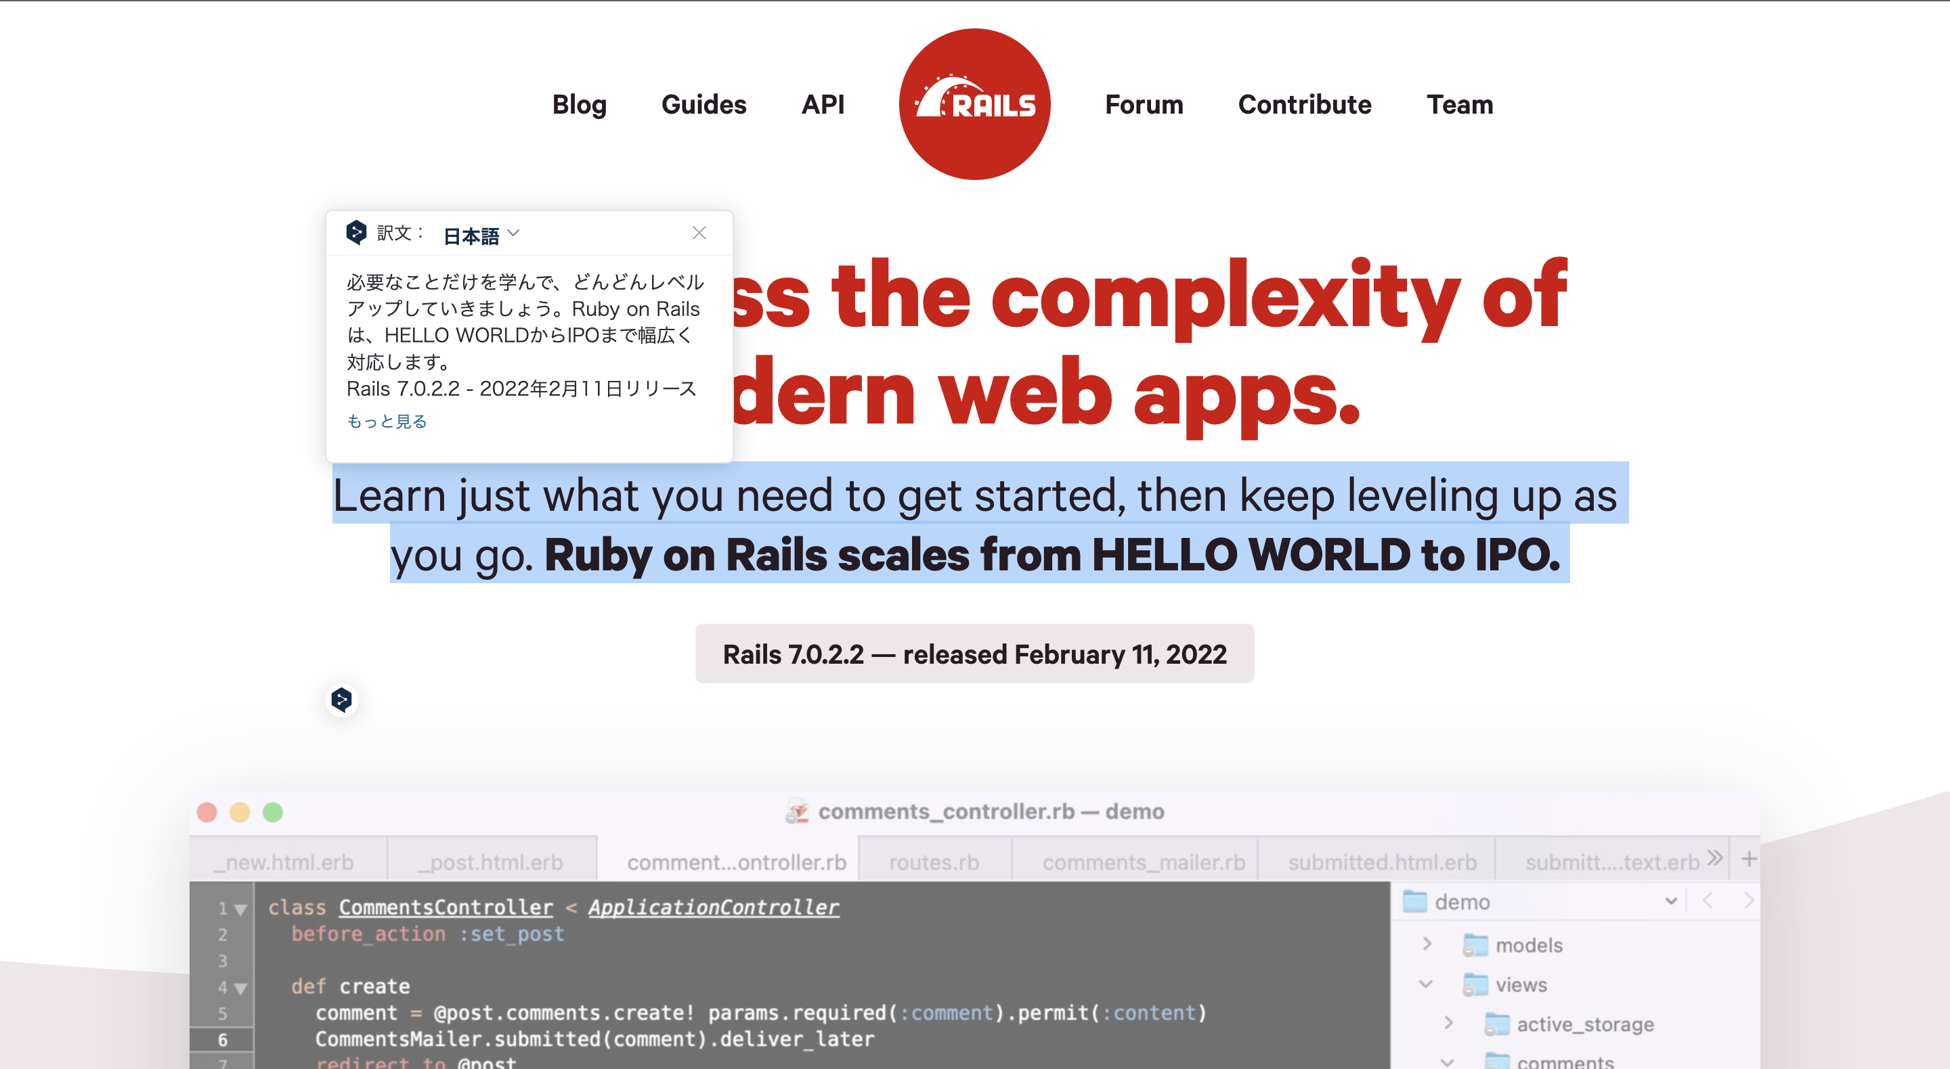Open the Blog navigation link
The height and width of the screenshot is (1069, 1950).
pos(579,104)
